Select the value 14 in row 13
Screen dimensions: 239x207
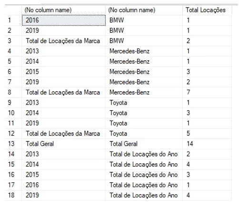(x=207, y=144)
